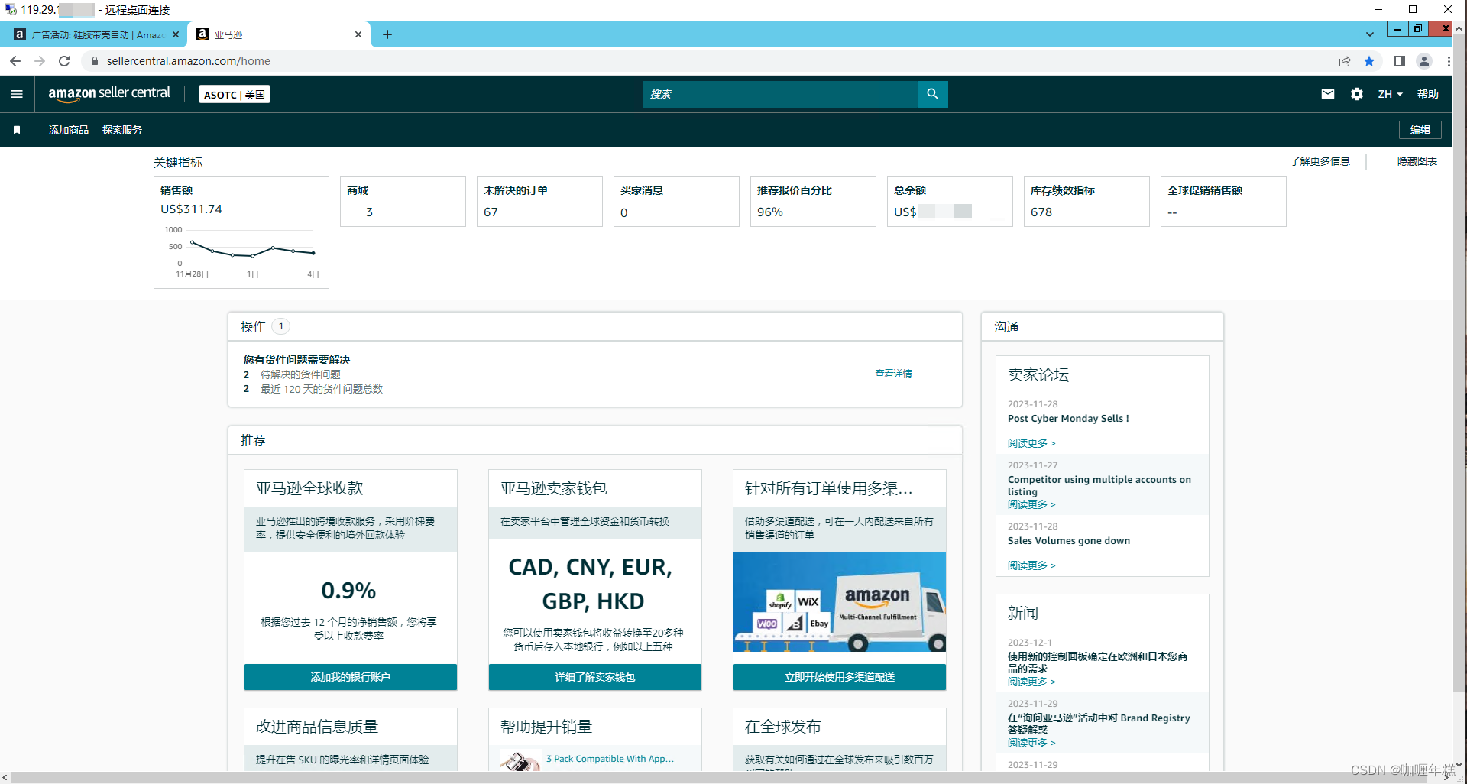
Task: Open the 推荐报价百分比 metric card
Action: point(813,201)
